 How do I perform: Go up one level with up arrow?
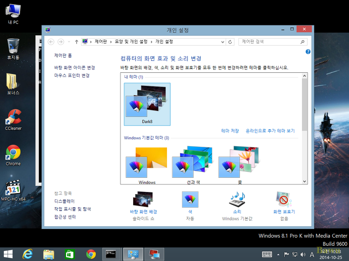76,42
